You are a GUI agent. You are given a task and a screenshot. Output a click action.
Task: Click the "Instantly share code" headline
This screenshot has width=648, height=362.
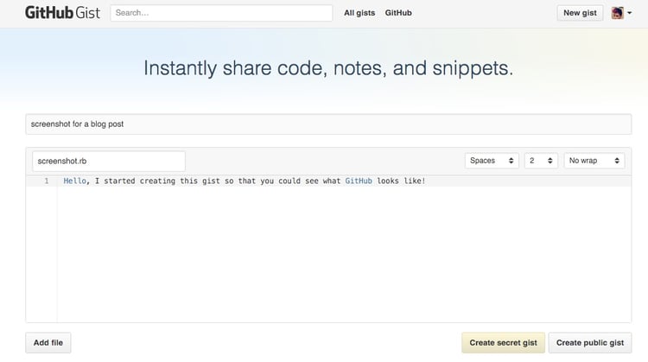[328, 69]
